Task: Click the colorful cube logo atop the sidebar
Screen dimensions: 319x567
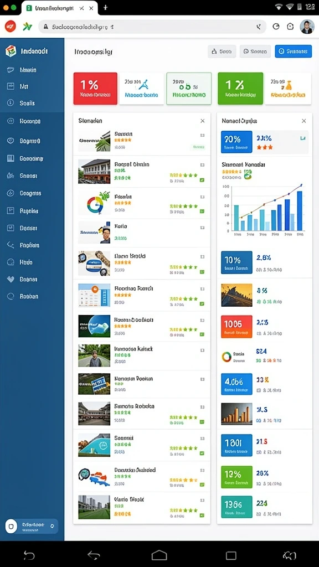Action: pos(11,51)
